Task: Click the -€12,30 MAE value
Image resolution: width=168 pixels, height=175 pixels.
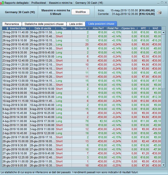Action: click(156, 97)
